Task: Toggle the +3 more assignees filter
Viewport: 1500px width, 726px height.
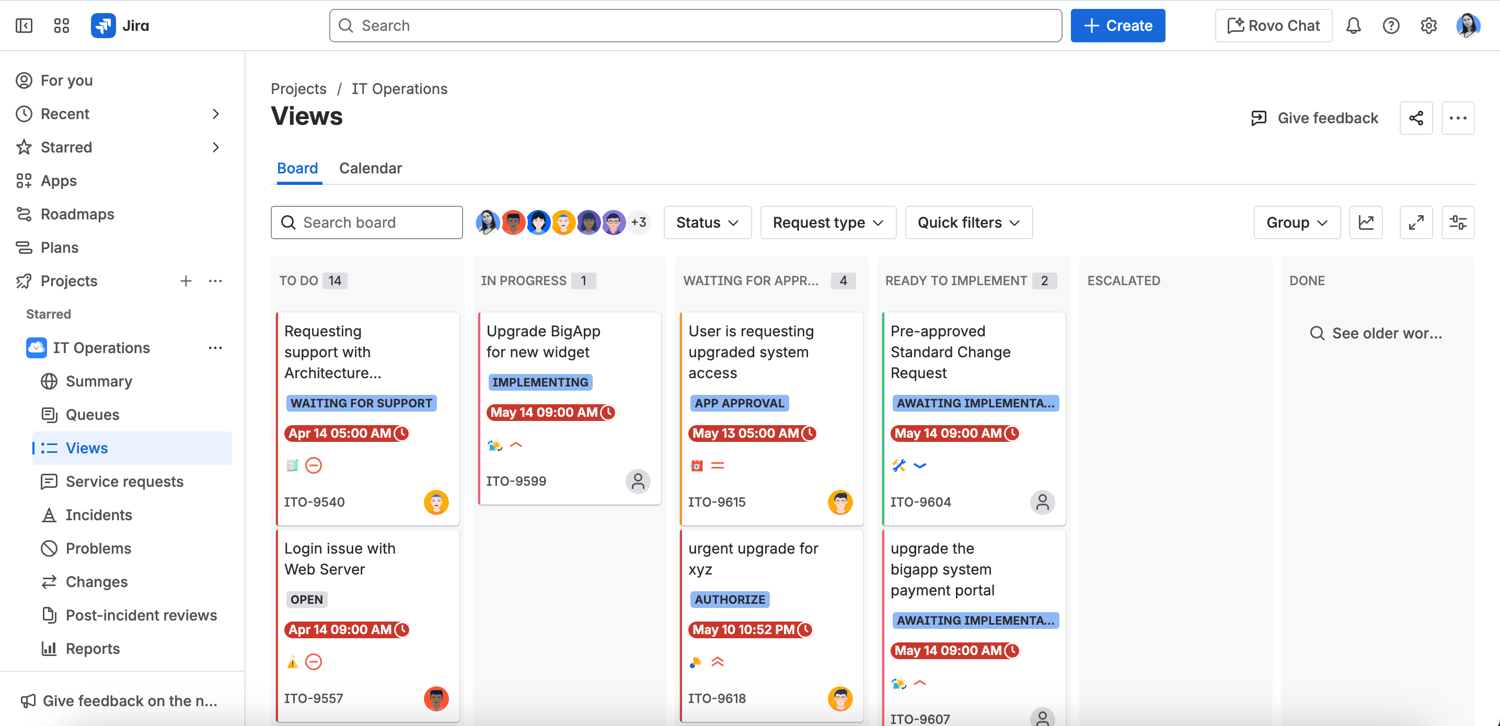Action: tap(639, 222)
